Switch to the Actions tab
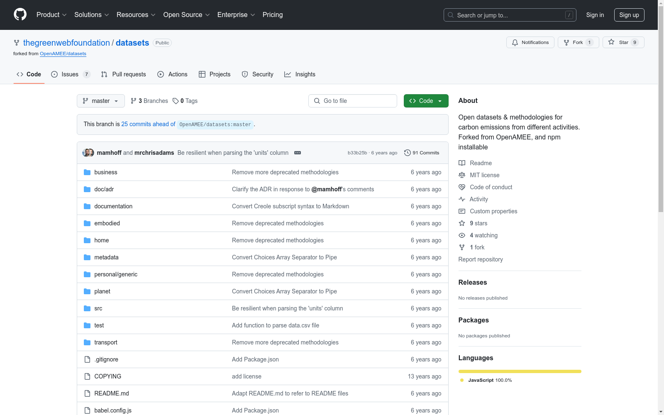 (x=172, y=74)
